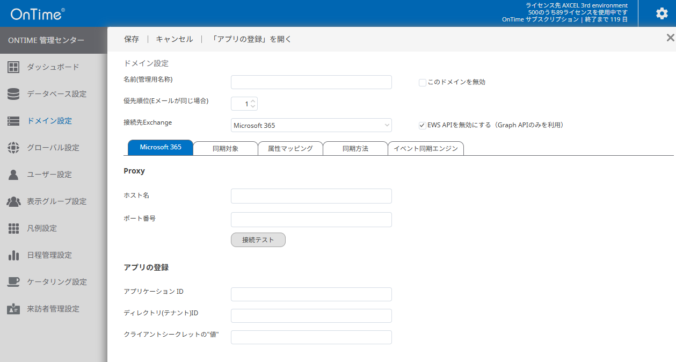
Task: Switch to the 同期対象 tab
Action: tap(226, 148)
